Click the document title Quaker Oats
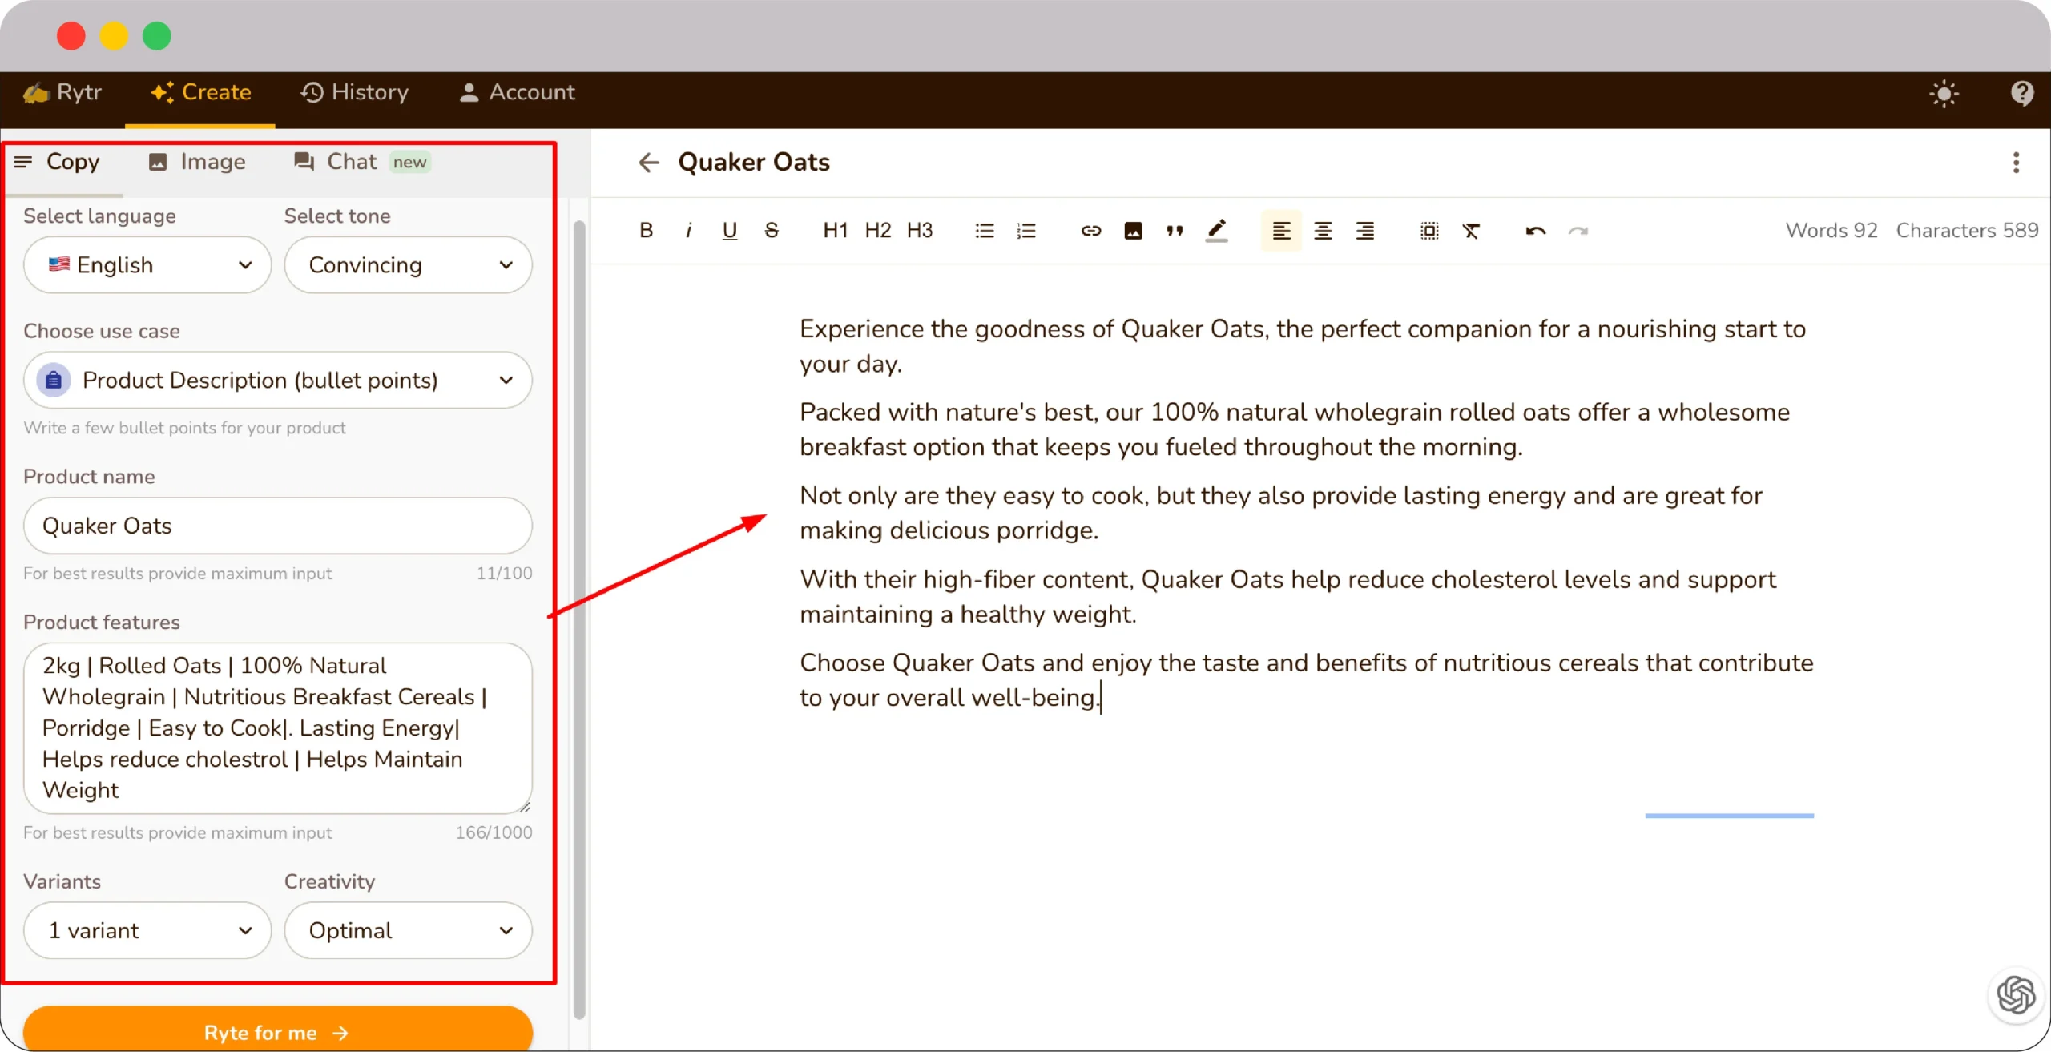Viewport: 2051px width, 1052px height. pos(753,163)
